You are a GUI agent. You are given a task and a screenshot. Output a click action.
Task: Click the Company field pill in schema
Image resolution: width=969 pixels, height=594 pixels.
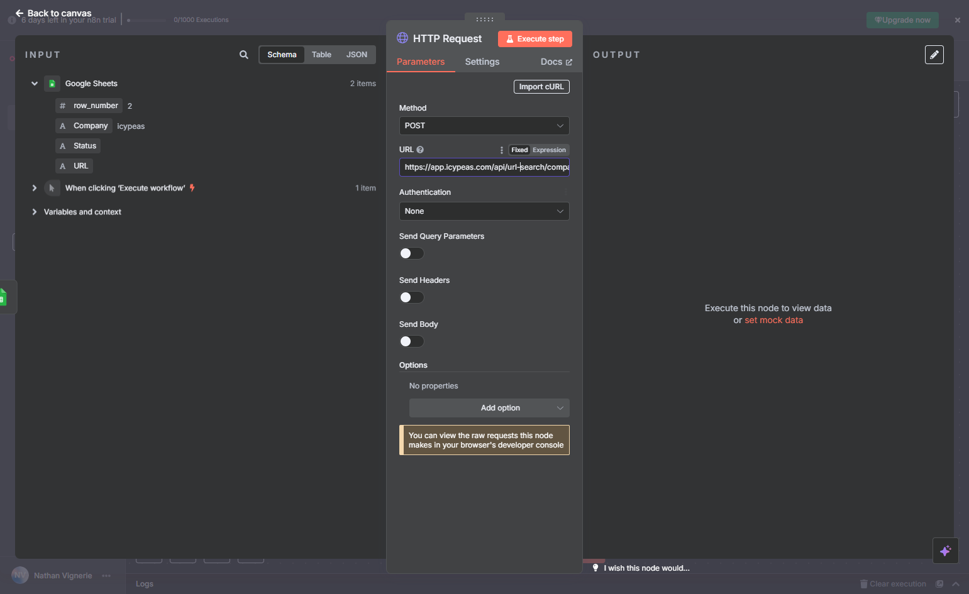point(84,126)
